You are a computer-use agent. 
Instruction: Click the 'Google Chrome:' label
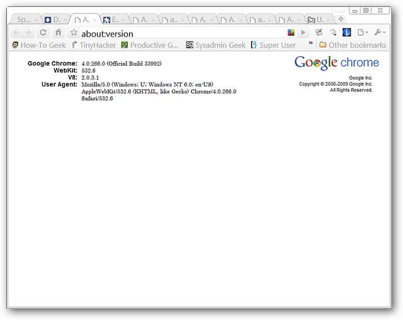52,64
